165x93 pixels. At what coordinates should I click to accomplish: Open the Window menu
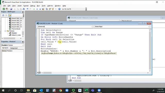pyautogui.click(x=58, y=6)
